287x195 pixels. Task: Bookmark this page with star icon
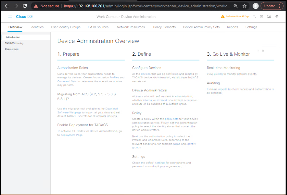pos(245,6)
